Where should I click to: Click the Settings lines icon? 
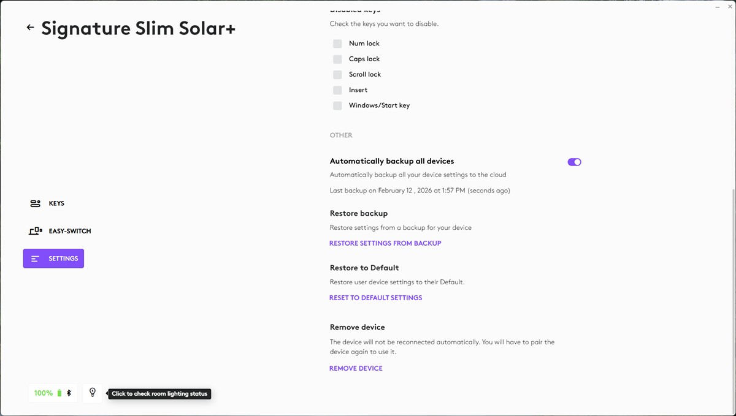(35, 259)
